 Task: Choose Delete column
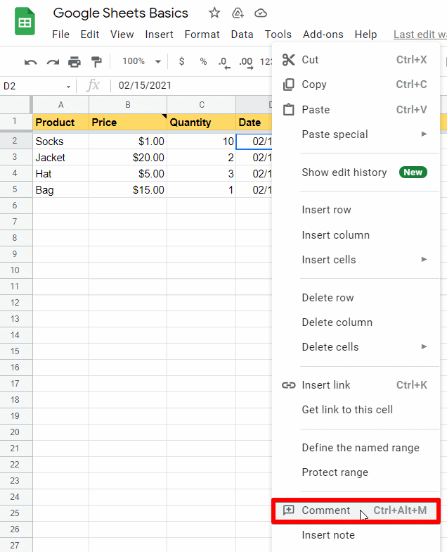(356, 322)
